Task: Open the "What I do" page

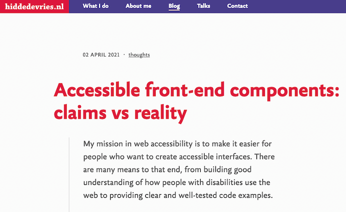Action: (x=95, y=6)
